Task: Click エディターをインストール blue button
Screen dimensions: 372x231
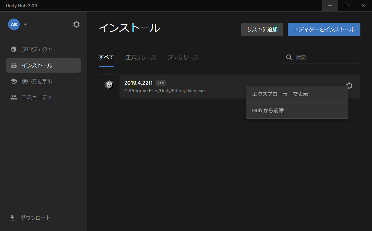Action: tap(324, 30)
